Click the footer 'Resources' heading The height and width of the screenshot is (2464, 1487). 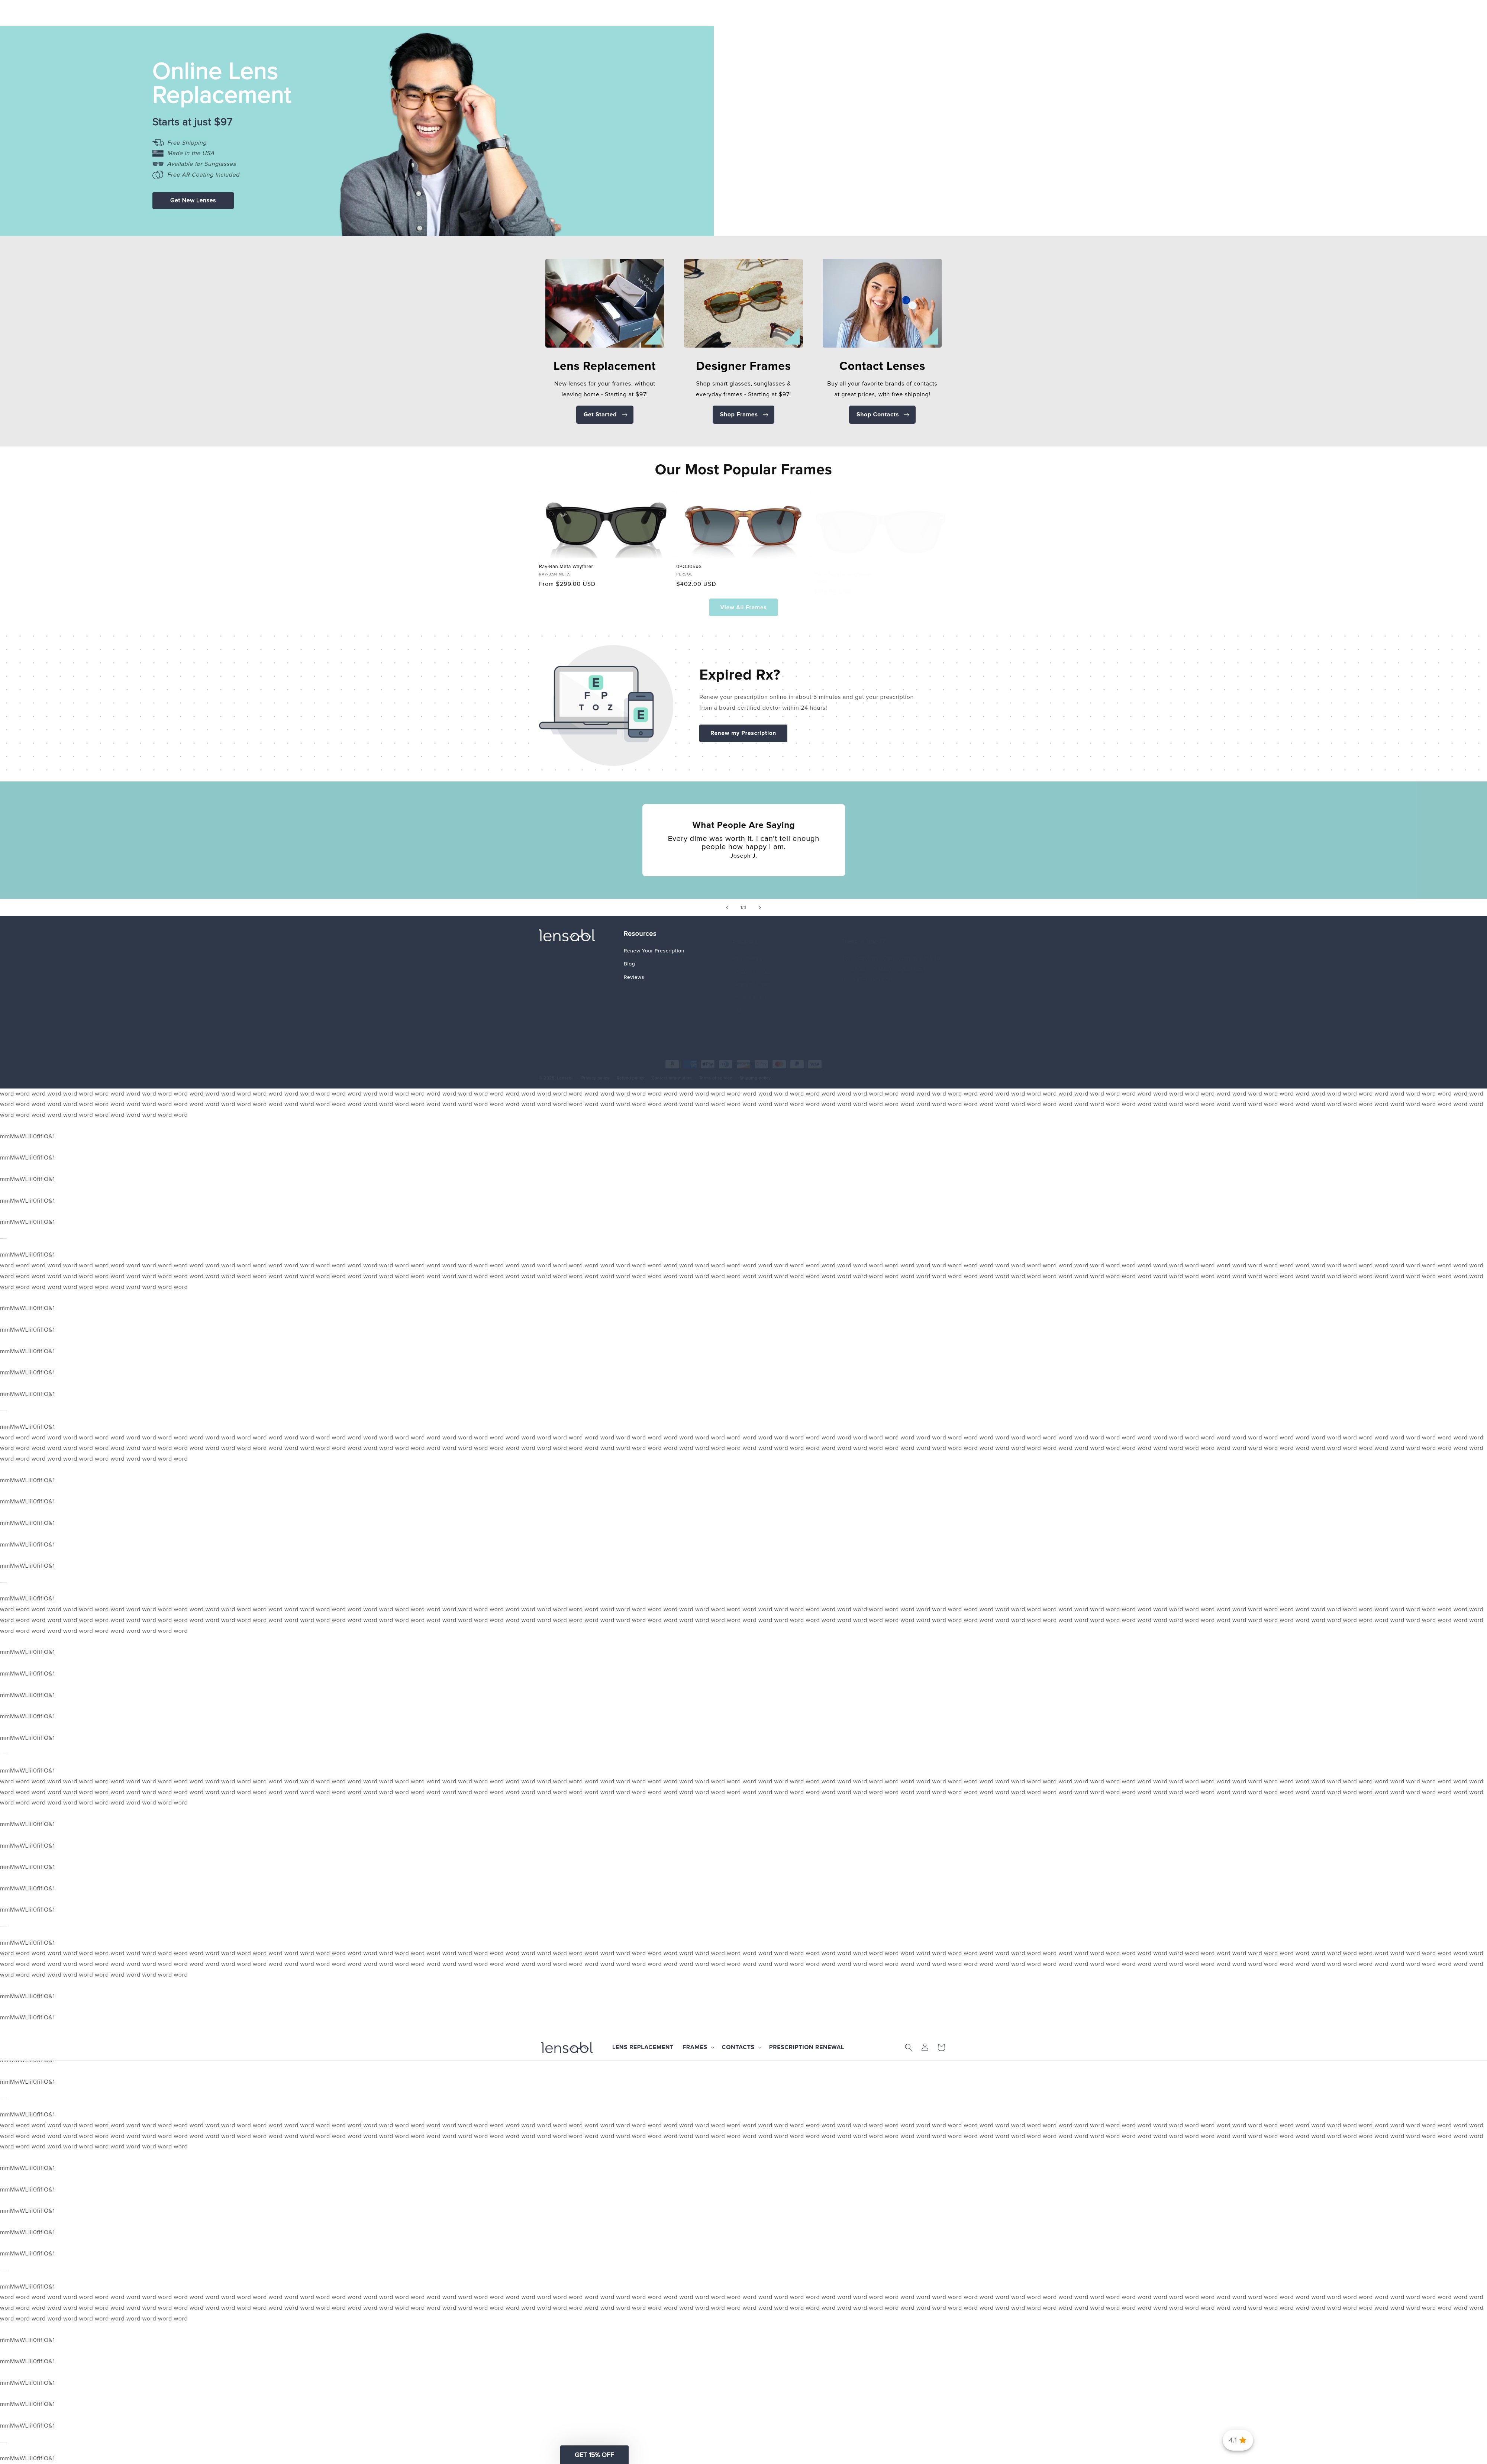[640, 934]
